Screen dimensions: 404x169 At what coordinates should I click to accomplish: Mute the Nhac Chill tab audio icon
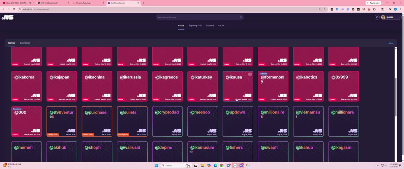(x=30, y=3)
